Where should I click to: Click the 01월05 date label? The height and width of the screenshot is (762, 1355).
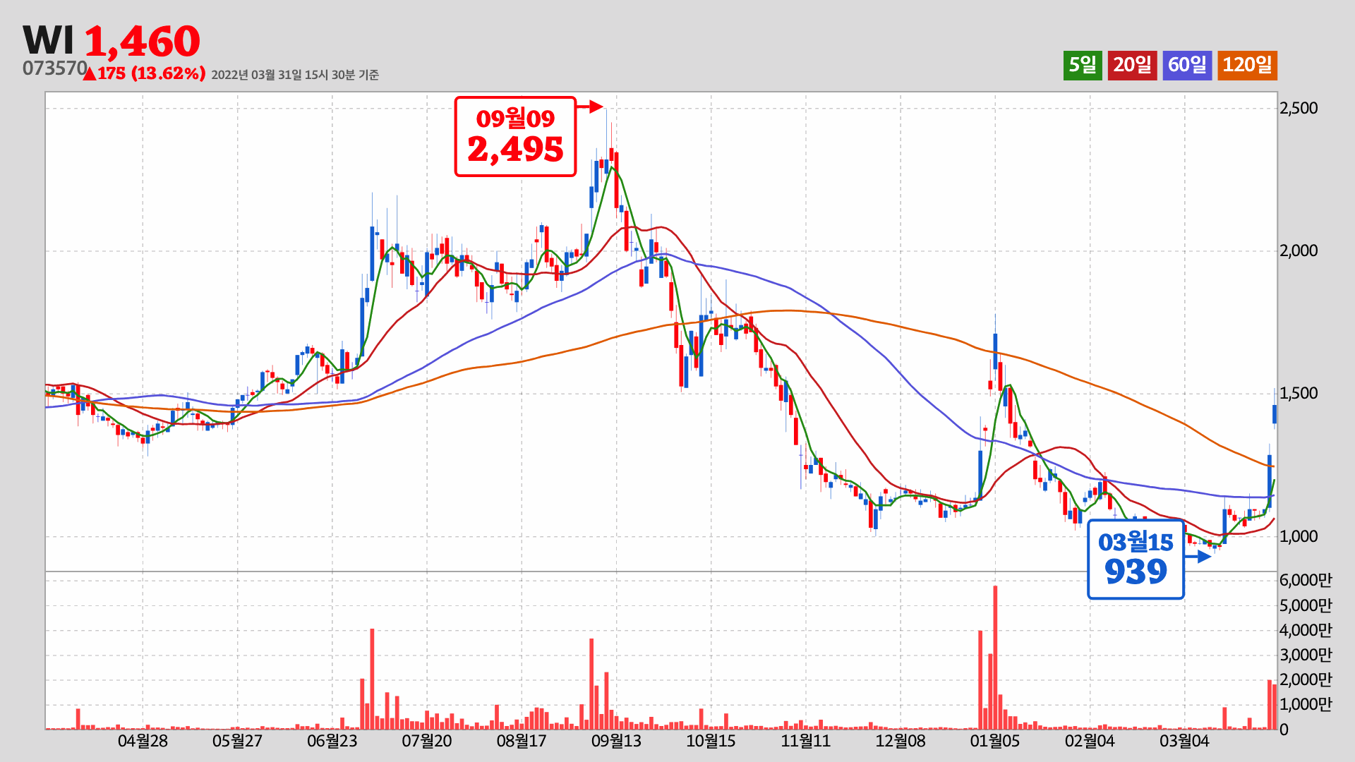pos(995,741)
